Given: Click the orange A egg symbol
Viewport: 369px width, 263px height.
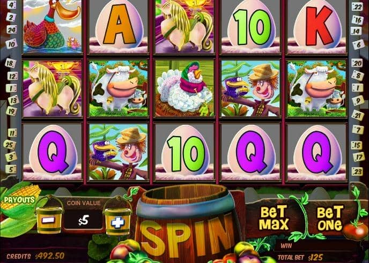Looking at the screenshot, I should pyautogui.click(x=119, y=27).
